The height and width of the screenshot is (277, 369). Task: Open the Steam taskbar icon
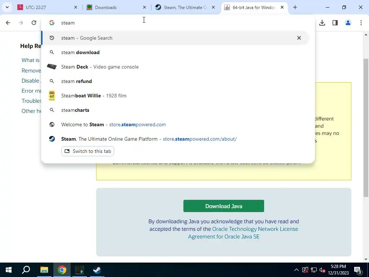coord(97,270)
